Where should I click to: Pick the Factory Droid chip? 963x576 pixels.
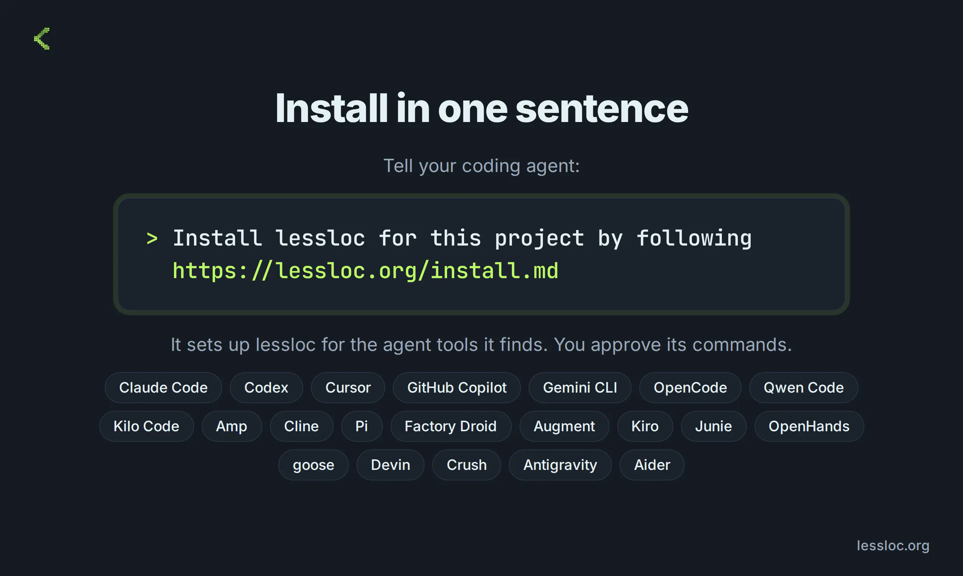(450, 426)
